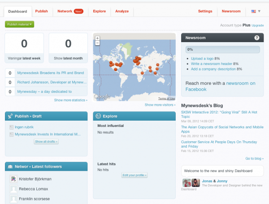269x204 pixels.
Task: Open the newsroom on Facebook link
Action: tap(221, 86)
